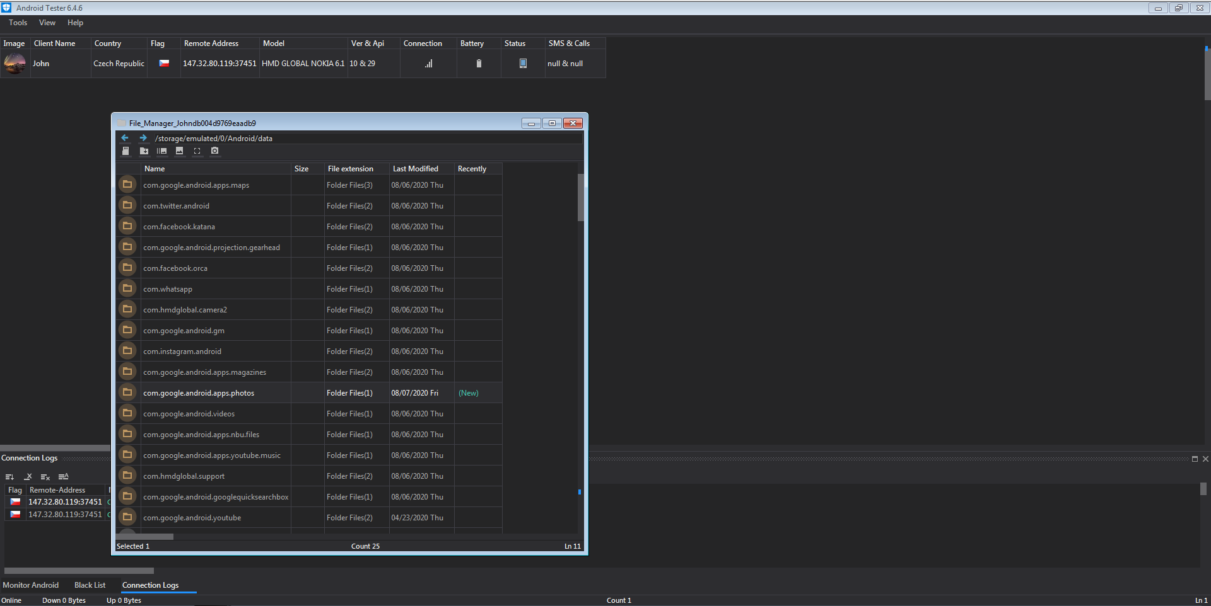The image size is (1211, 606).
Task: Sort file list by Size column header
Action: tap(308, 169)
